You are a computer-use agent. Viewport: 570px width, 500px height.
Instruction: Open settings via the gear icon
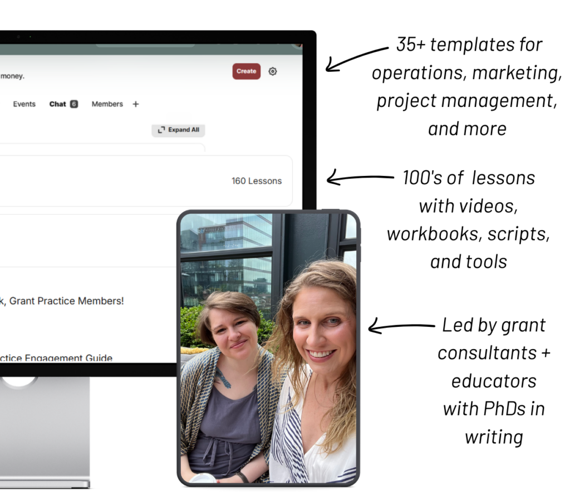[x=272, y=71]
